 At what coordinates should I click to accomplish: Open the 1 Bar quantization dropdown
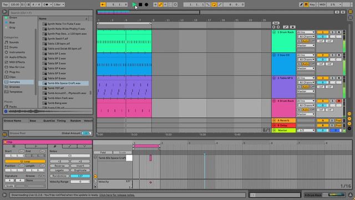tap(59, 4)
